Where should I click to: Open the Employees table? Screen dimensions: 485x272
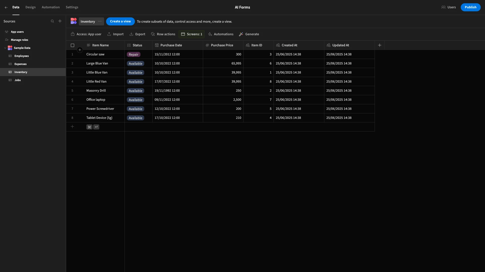pos(33,56)
